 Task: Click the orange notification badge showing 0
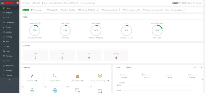pos(17,3)
